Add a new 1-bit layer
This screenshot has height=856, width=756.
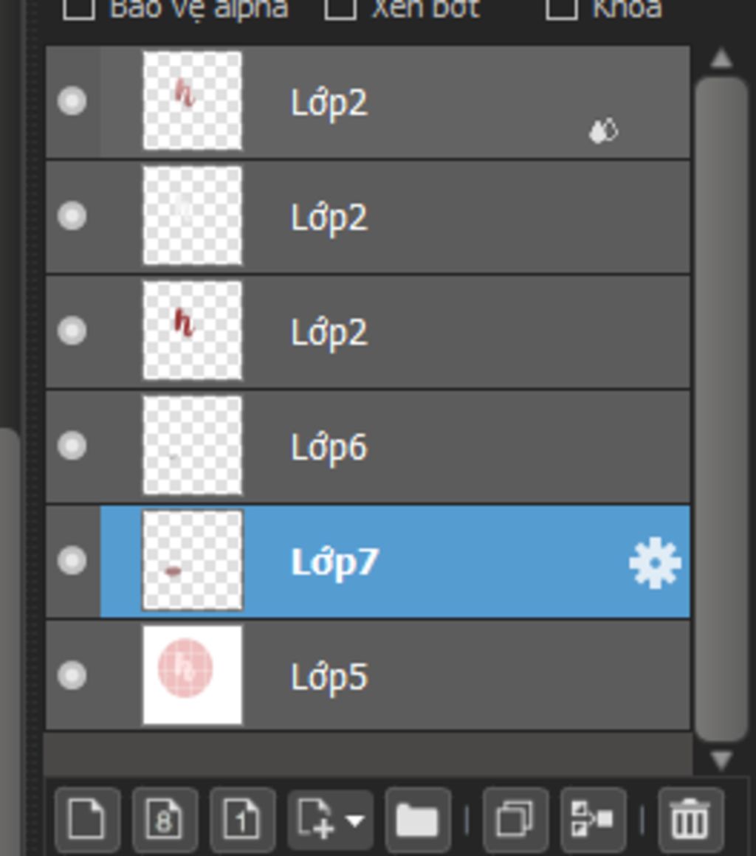[243, 819]
